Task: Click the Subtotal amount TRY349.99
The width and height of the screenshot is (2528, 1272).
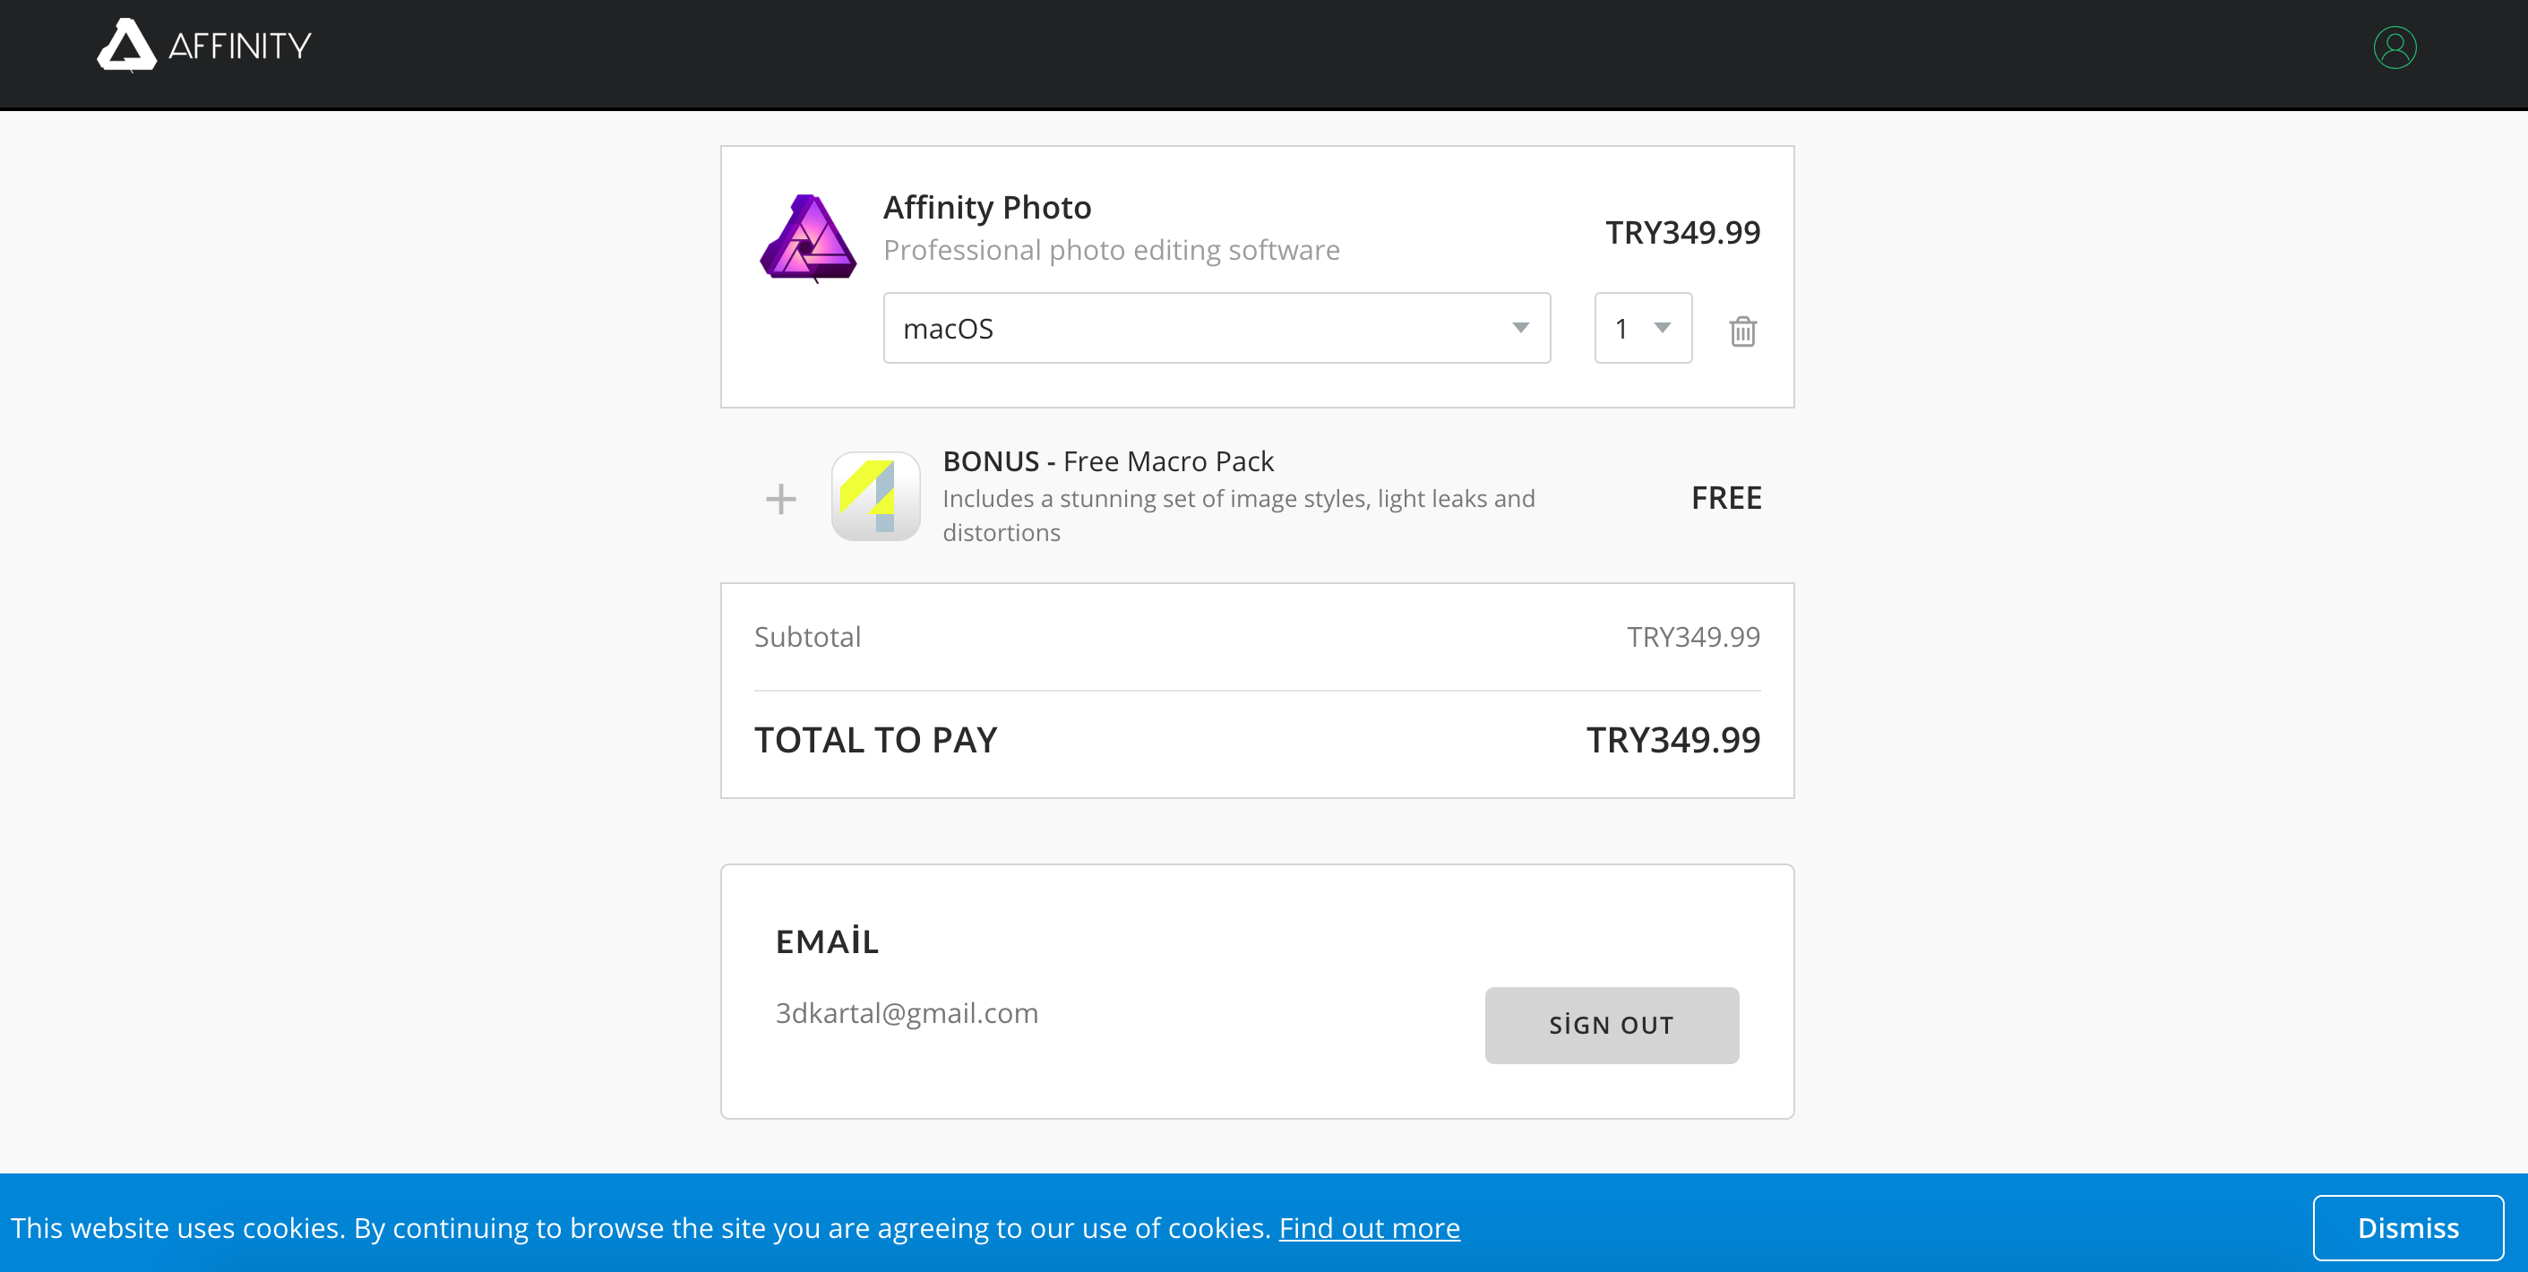Action: point(1693,637)
